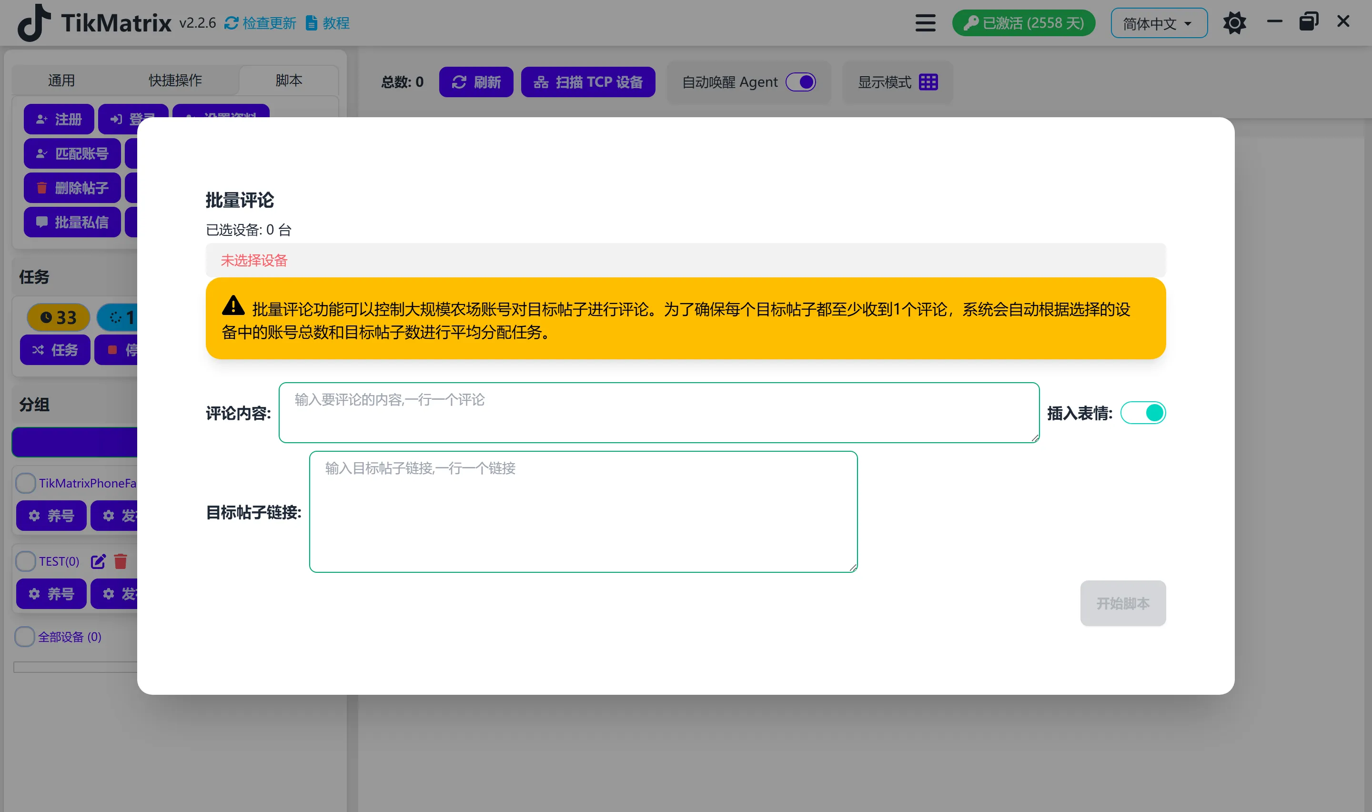1372x812 pixels.
Task: Click the display mode grid icon
Action: tap(928, 82)
